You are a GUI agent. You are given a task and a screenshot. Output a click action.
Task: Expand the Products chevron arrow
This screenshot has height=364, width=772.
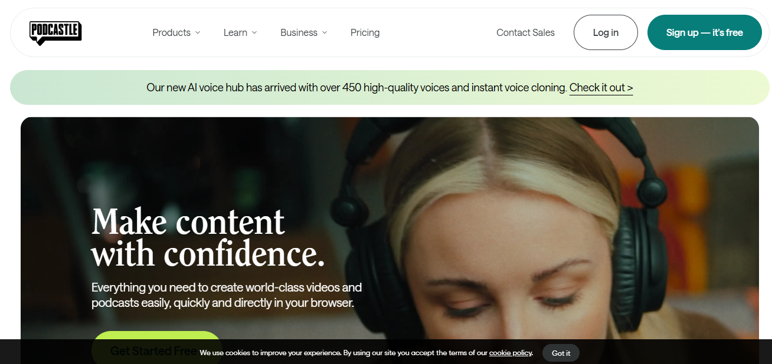pos(198,32)
